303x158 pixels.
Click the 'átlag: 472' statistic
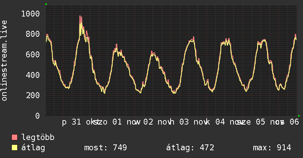(190, 148)
